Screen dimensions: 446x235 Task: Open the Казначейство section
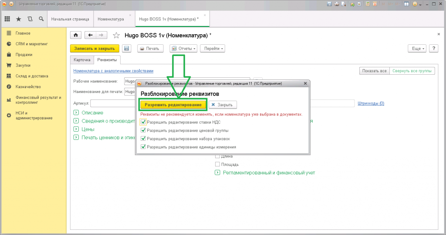tap(28, 87)
